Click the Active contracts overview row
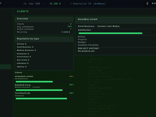The width and height of the screenshot is (156, 117). coord(44,29)
